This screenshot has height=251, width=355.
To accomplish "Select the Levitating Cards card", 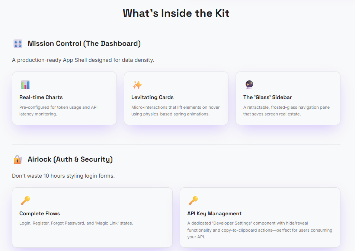I will pyautogui.click(x=176, y=98).
